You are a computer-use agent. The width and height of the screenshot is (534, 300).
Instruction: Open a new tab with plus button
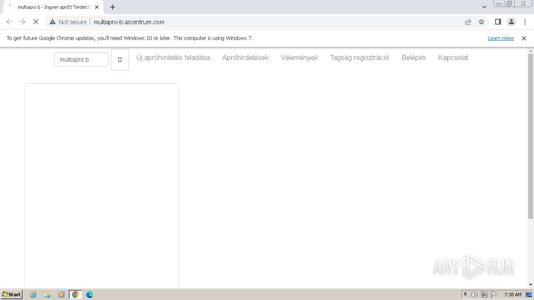coord(113,7)
